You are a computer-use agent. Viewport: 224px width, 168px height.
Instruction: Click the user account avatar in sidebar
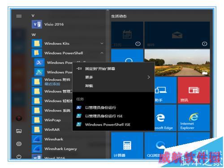pyautogui.click(x=19, y=118)
